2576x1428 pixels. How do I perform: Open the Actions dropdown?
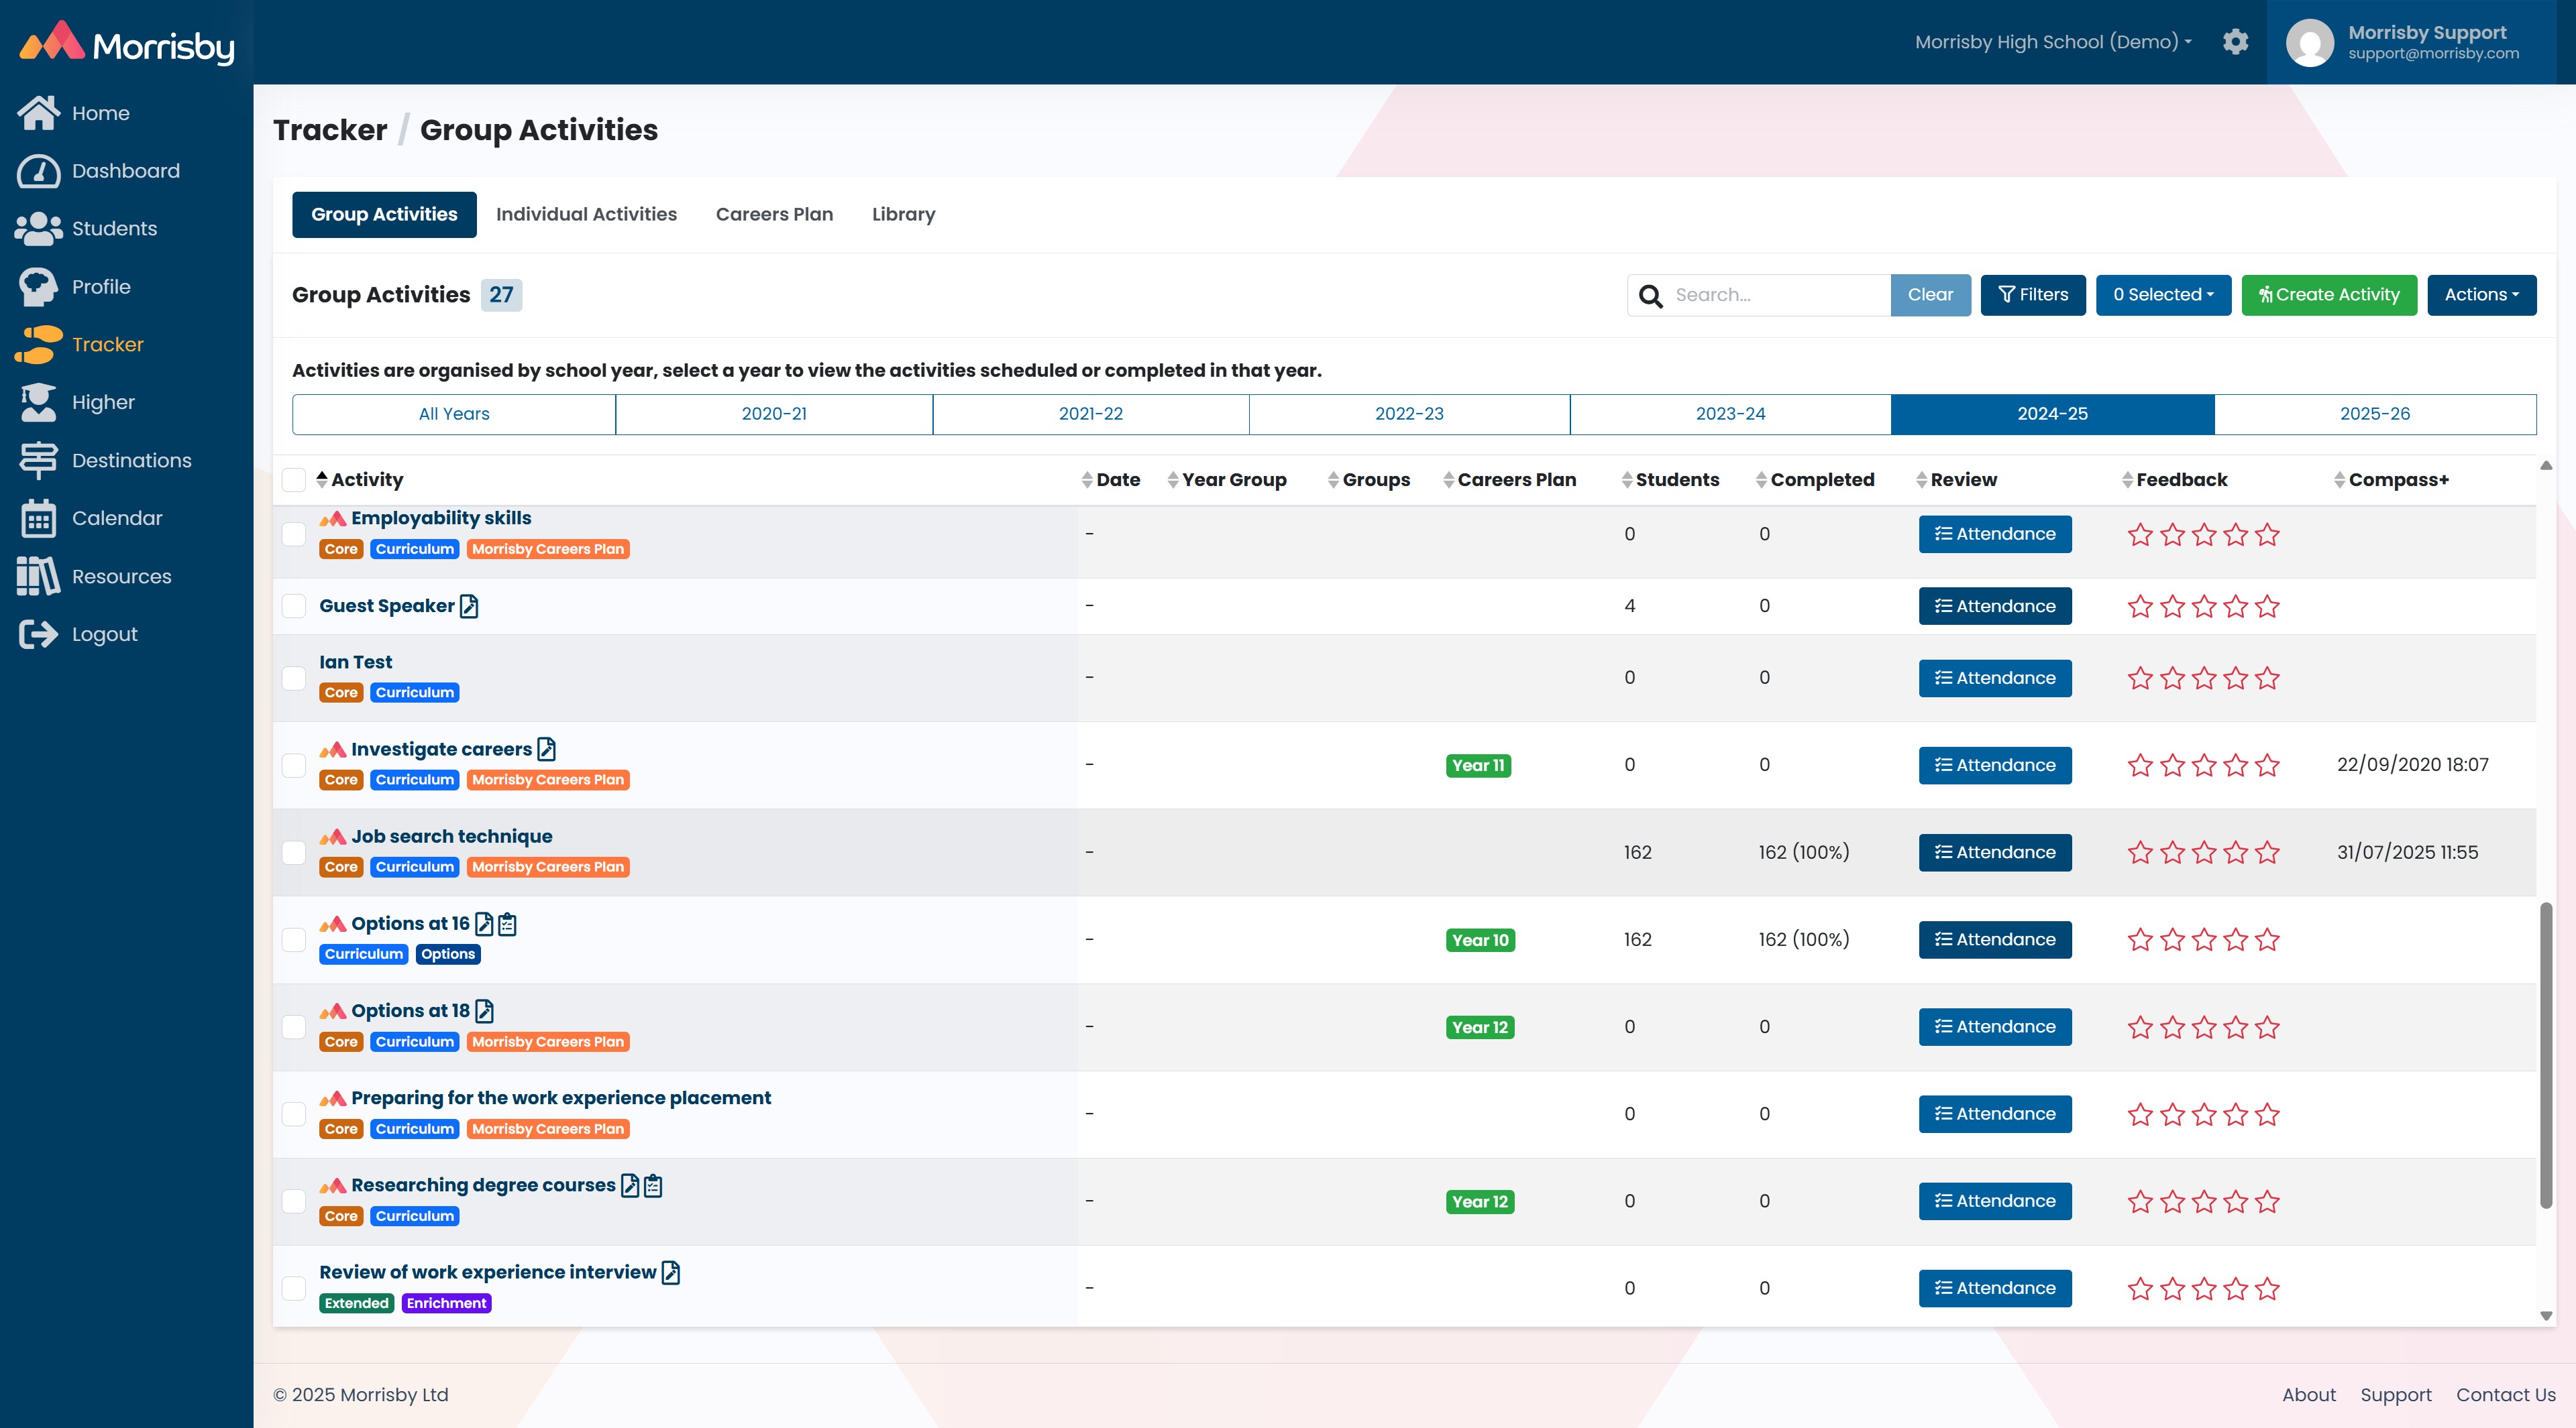(x=2482, y=295)
